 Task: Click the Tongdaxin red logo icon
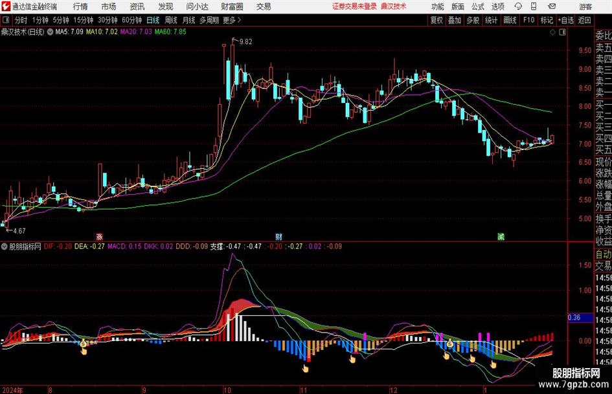point(5,6)
